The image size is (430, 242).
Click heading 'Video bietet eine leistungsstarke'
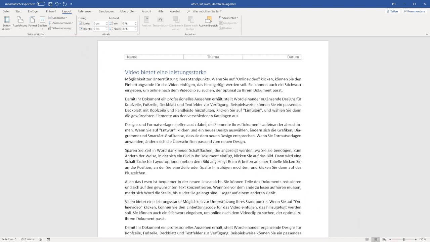pyautogui.click(x=166, y=72)
